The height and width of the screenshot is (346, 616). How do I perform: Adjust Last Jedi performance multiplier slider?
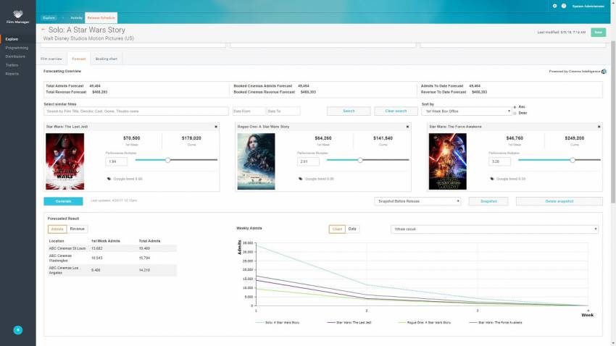tap(167, 160)
